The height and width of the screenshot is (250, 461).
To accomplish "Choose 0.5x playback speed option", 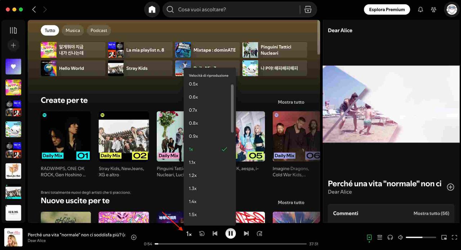I will 193,84.
